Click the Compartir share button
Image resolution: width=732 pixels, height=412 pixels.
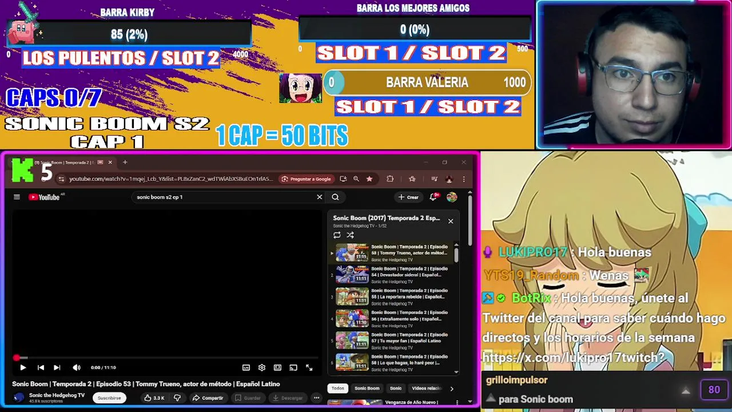(208, 398)
